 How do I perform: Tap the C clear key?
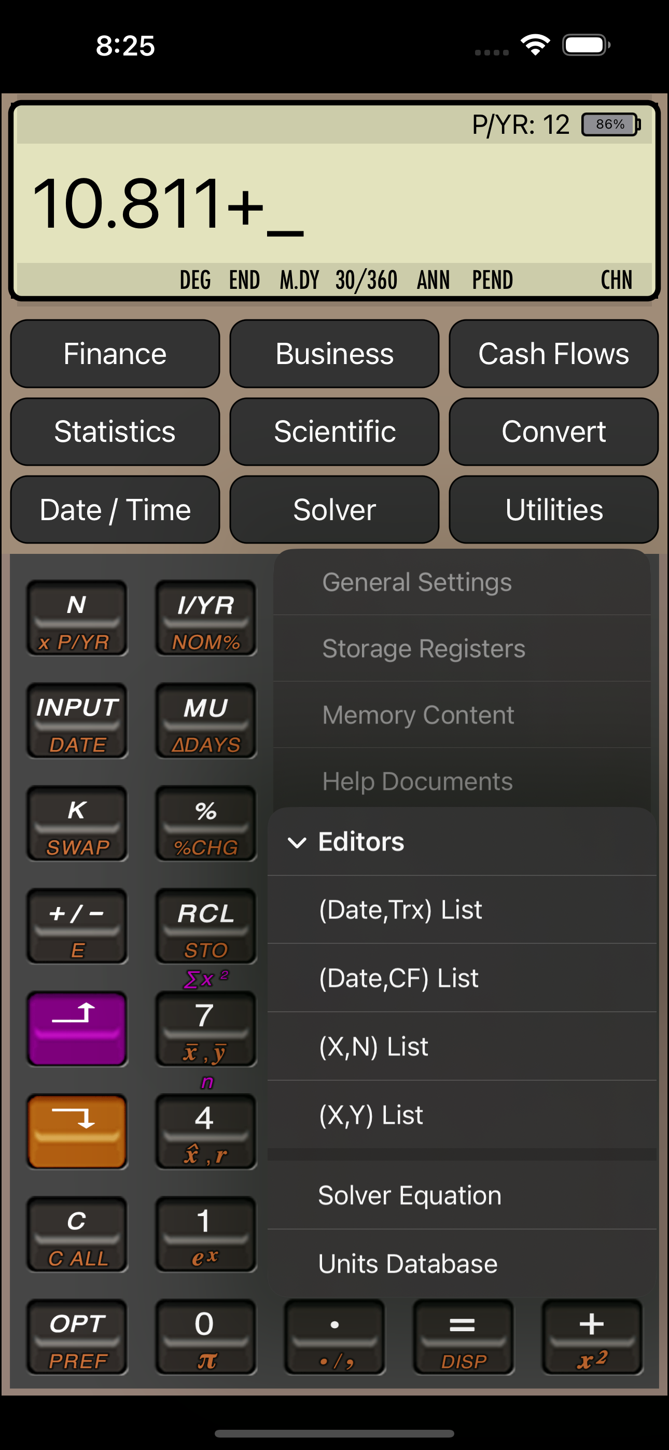(x=77, y=1234)
